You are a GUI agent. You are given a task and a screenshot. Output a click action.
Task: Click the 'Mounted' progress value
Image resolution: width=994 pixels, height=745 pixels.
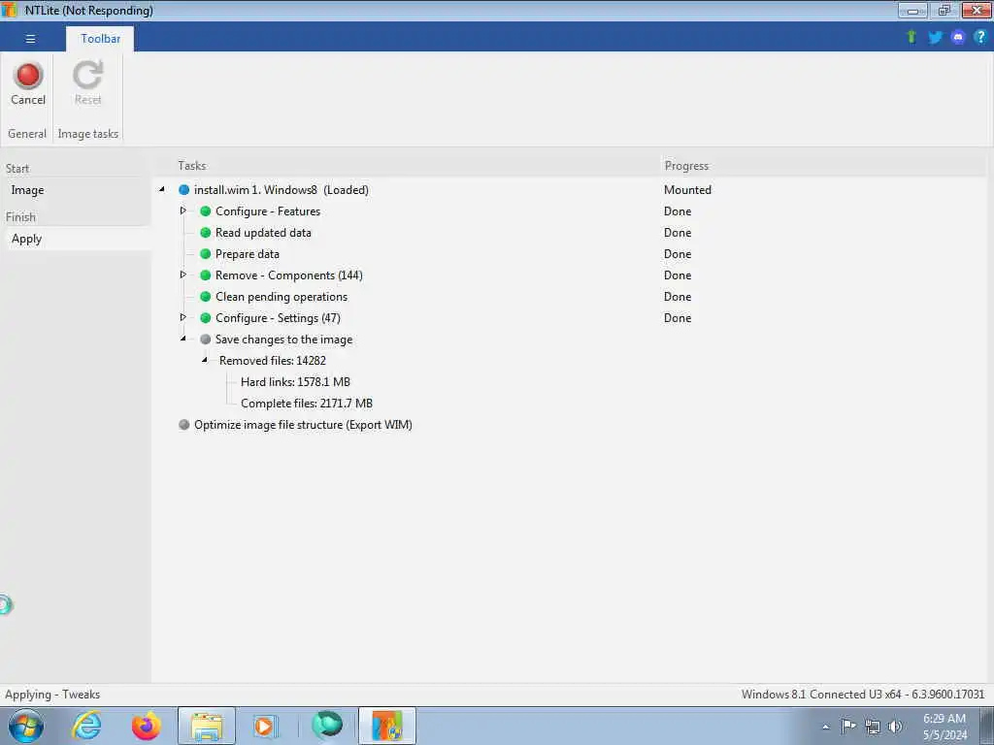click(x=688, y=190)
